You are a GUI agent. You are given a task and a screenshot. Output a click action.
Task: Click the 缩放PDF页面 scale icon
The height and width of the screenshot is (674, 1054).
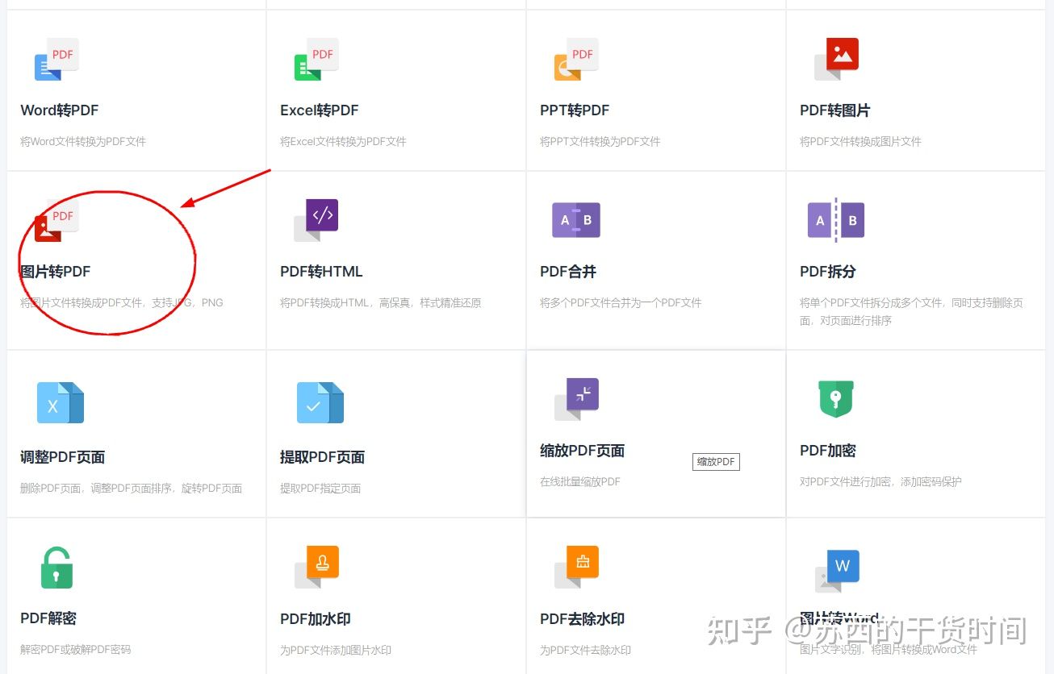[575, 398]
